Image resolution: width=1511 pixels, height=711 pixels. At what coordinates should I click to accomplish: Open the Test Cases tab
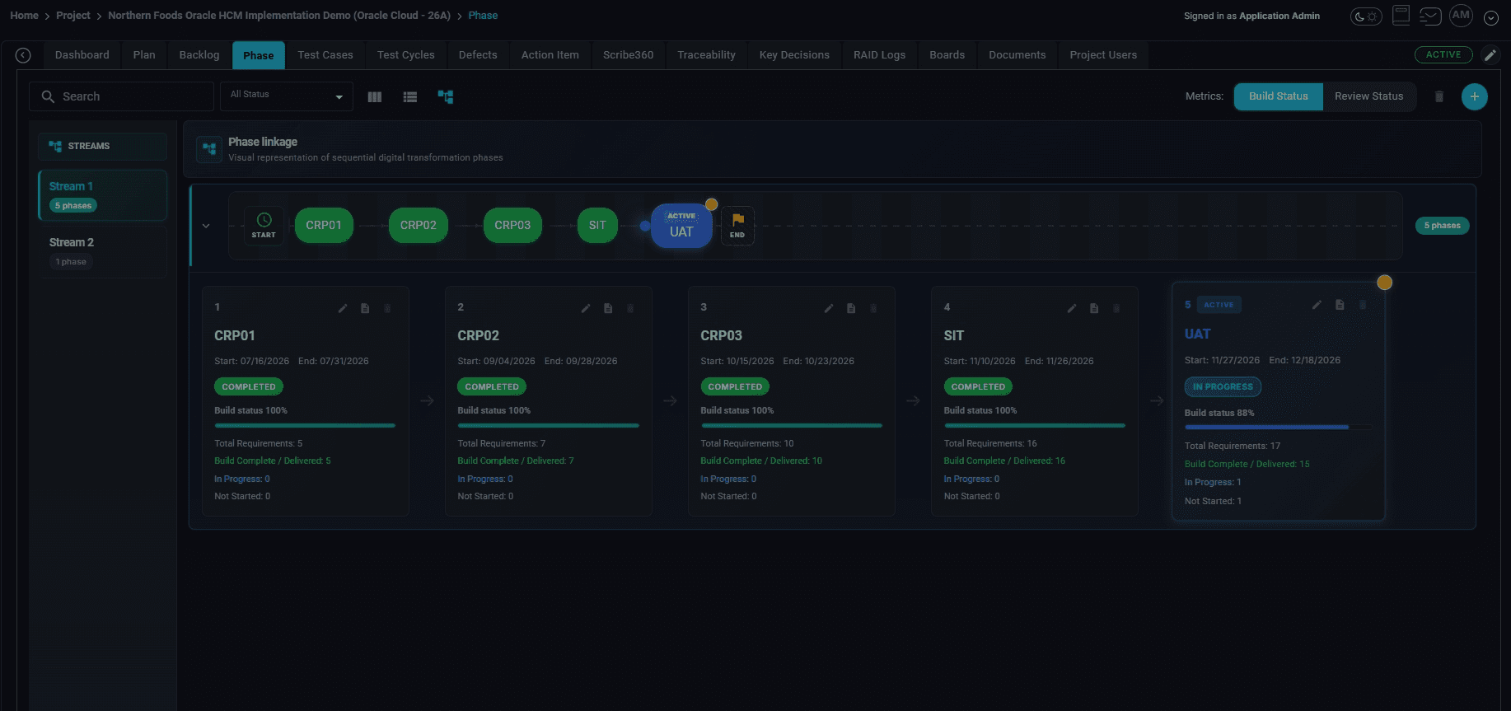tap(325, 55)
